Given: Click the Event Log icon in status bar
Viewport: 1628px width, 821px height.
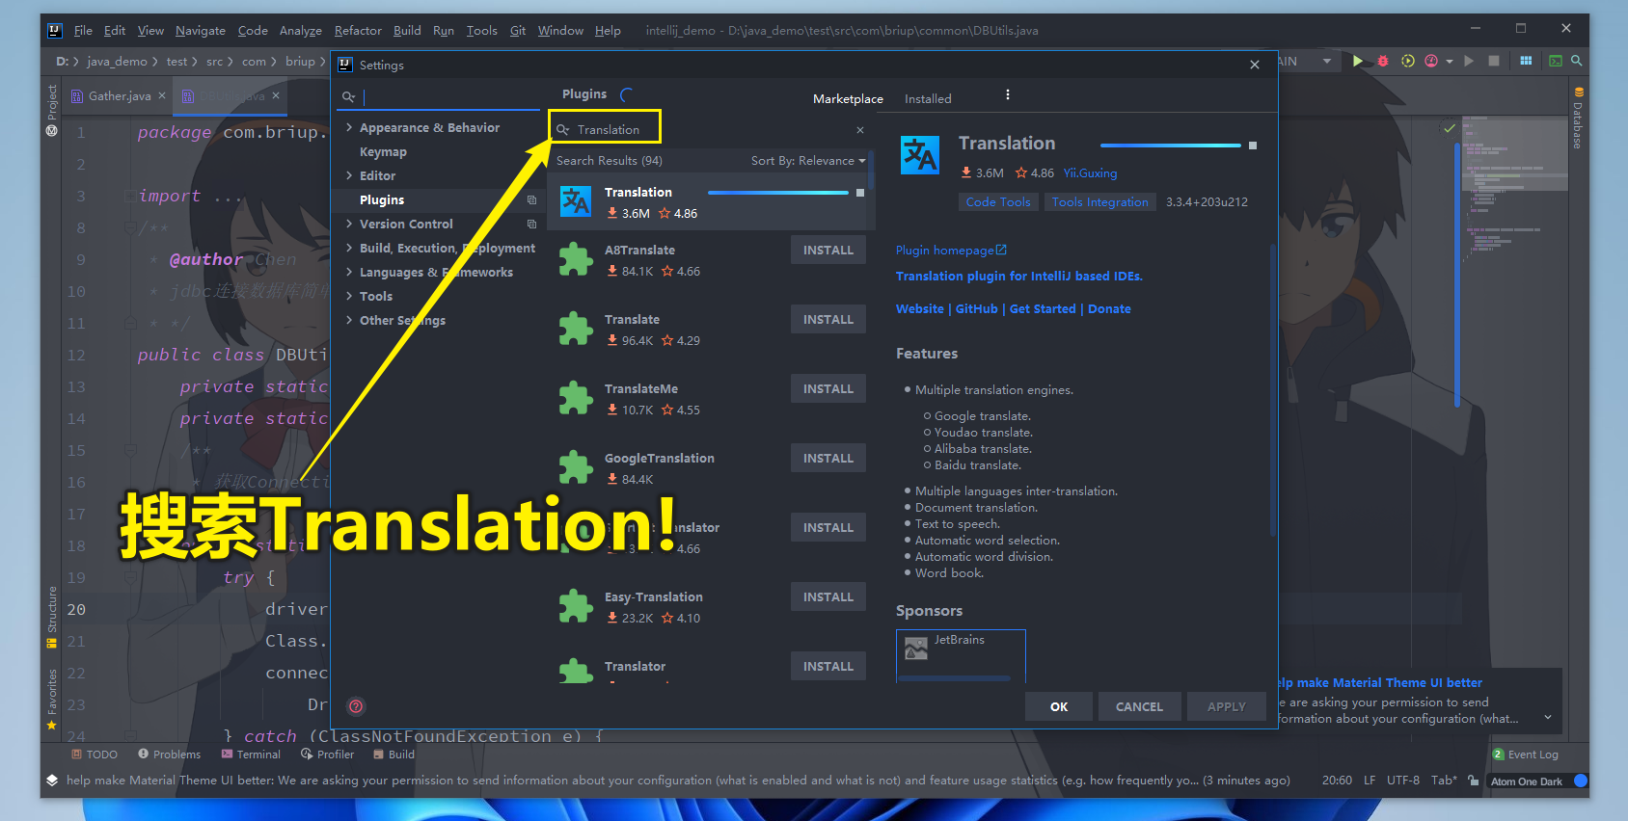Looking at the screenshot, I should tap(1498, 755).
